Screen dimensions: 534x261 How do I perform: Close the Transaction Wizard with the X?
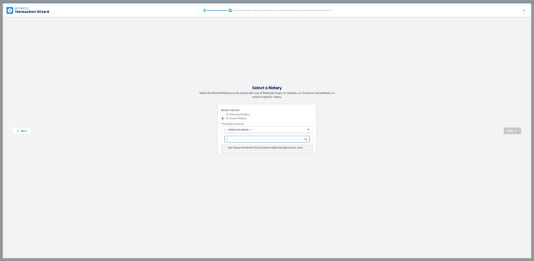click(x=524, y=11)
